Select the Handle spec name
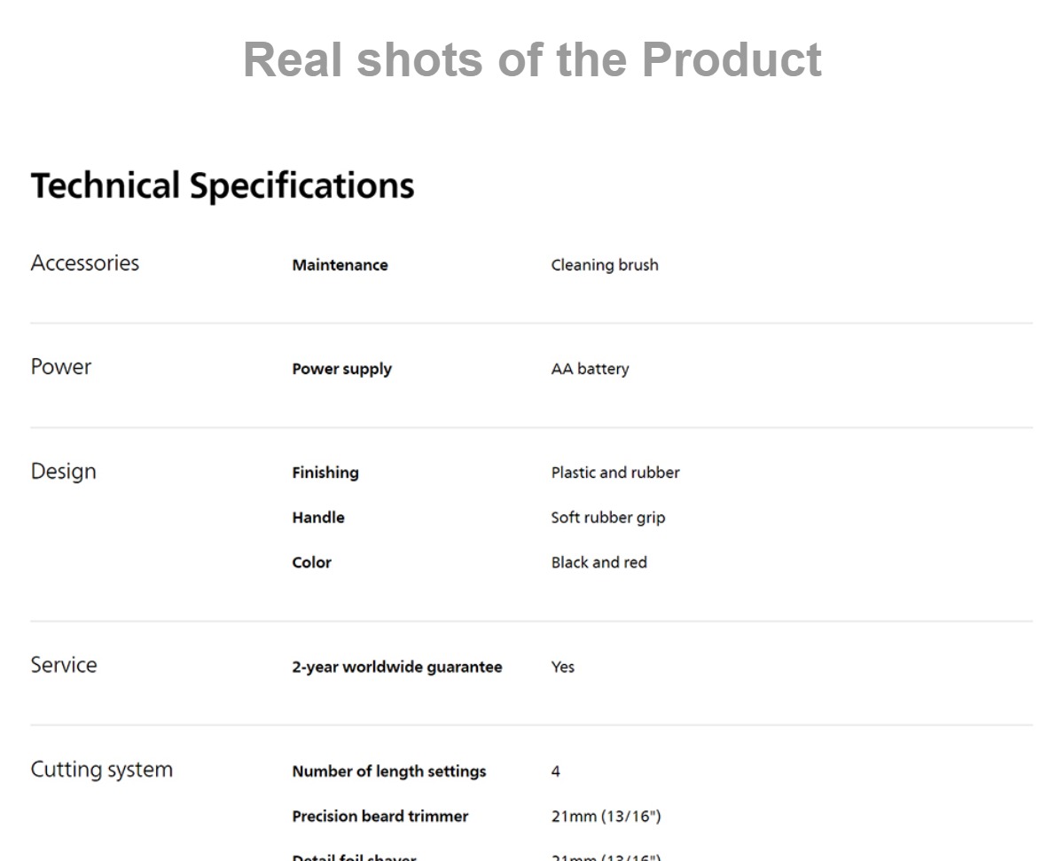Viewport: 1064px width, 861px height. (318, 518)
